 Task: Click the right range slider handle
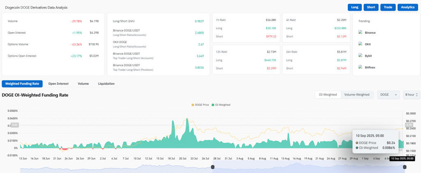405,167
